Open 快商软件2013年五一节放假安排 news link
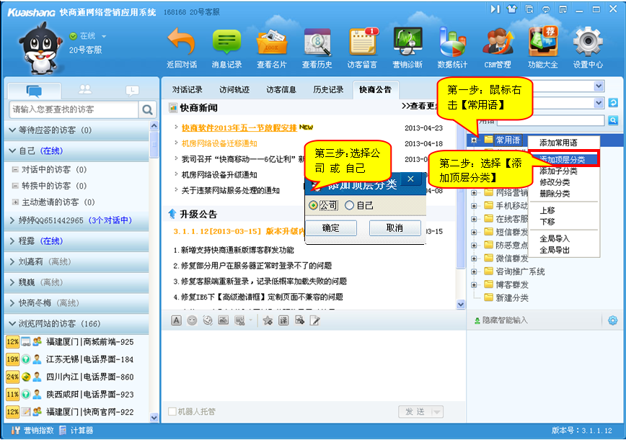The height and width of the screenshot is (440, 626). 235,127
